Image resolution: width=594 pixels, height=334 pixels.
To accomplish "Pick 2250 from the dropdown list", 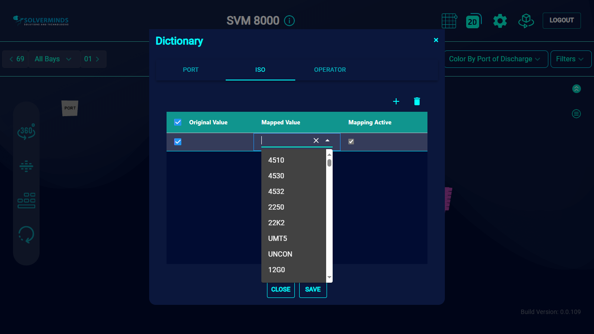I will point(294,207).
